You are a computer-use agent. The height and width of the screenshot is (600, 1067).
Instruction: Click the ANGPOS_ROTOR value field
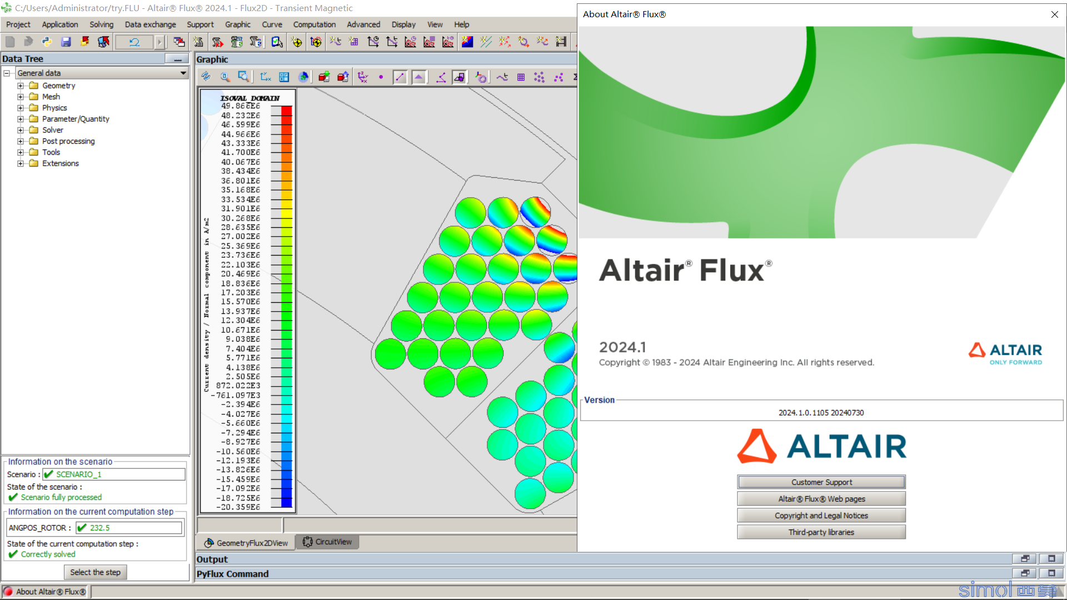(129, 528)
